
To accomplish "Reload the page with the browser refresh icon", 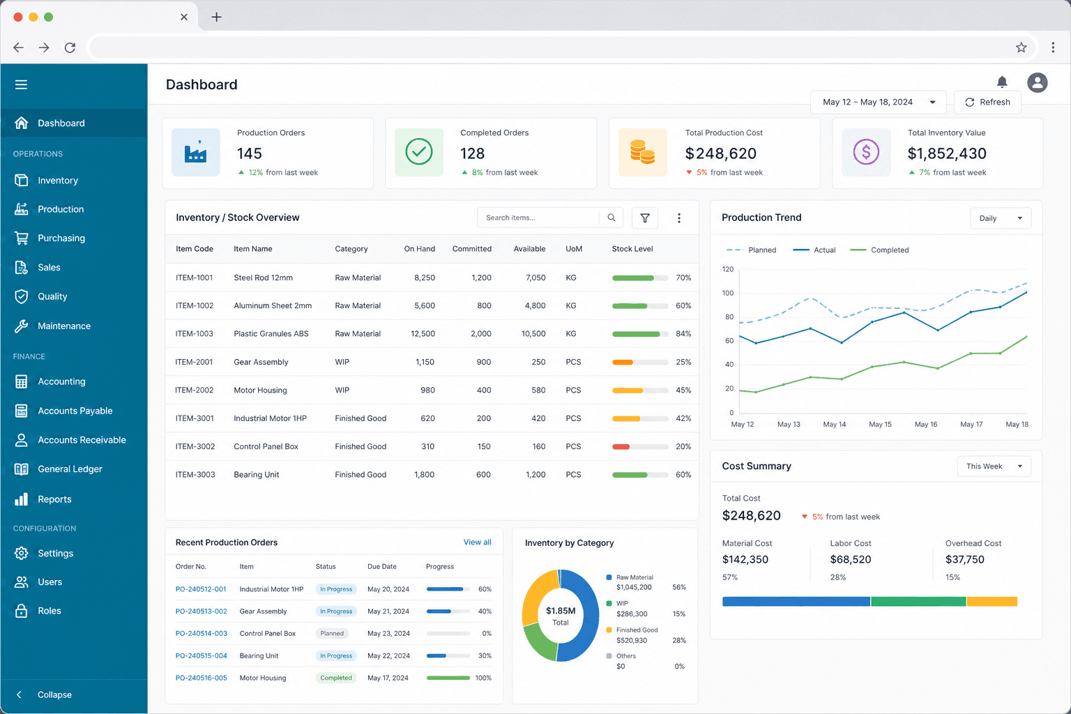I will [70, 47].
